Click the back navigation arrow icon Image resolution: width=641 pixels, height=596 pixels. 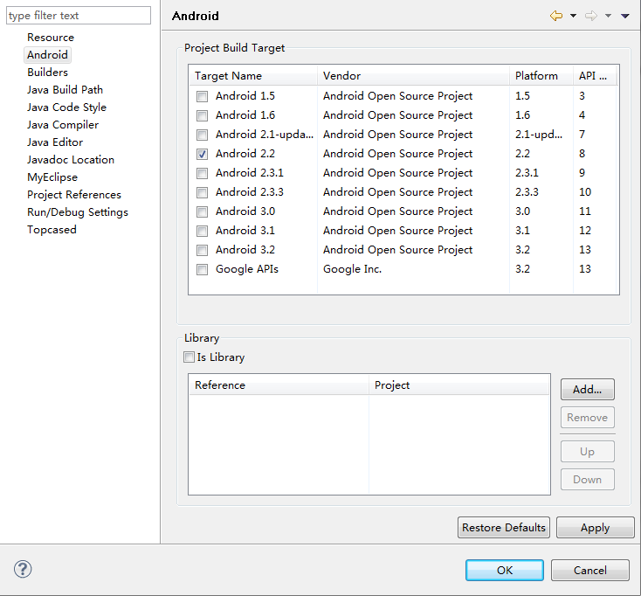556,16
